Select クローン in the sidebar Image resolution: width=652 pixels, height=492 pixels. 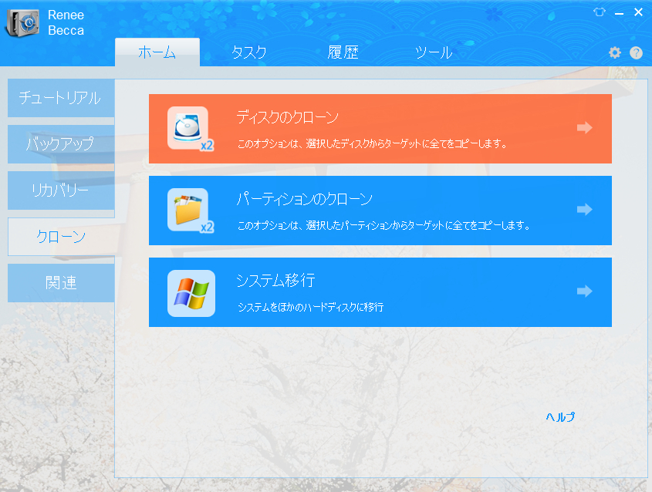(61, 237)
